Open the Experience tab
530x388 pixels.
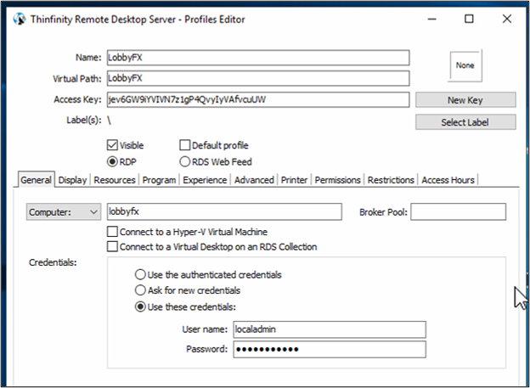pyautogui.click(x=205, y=180)
